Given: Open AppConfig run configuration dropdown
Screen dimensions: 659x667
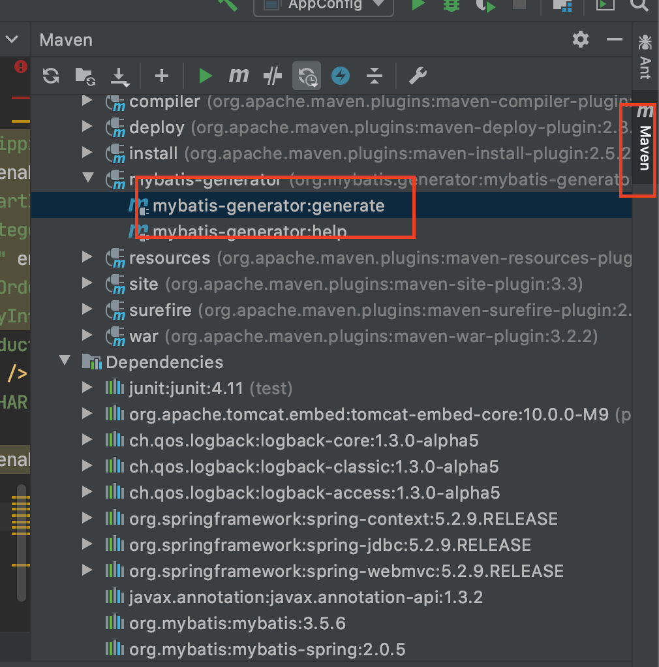Looking at the screenshot, I should pos(324,6).
